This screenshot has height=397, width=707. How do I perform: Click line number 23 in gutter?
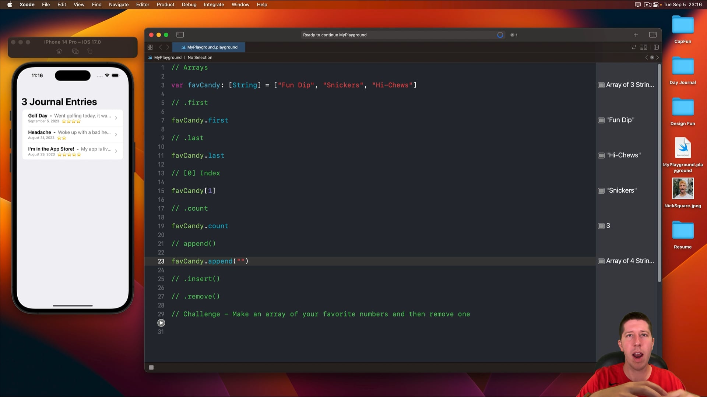click(x=161, y=261)
